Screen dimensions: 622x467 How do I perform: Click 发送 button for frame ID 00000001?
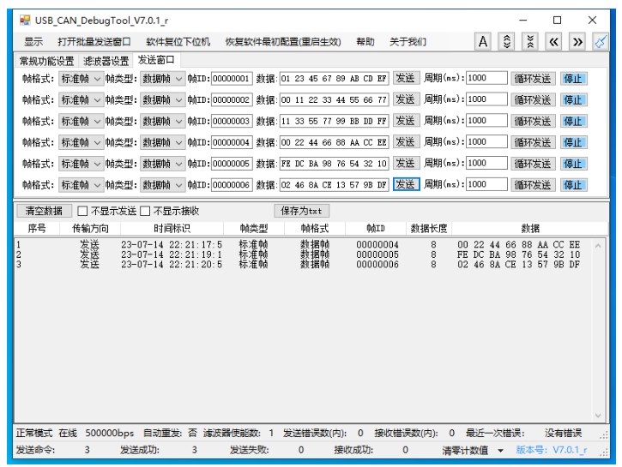point(406,79)
